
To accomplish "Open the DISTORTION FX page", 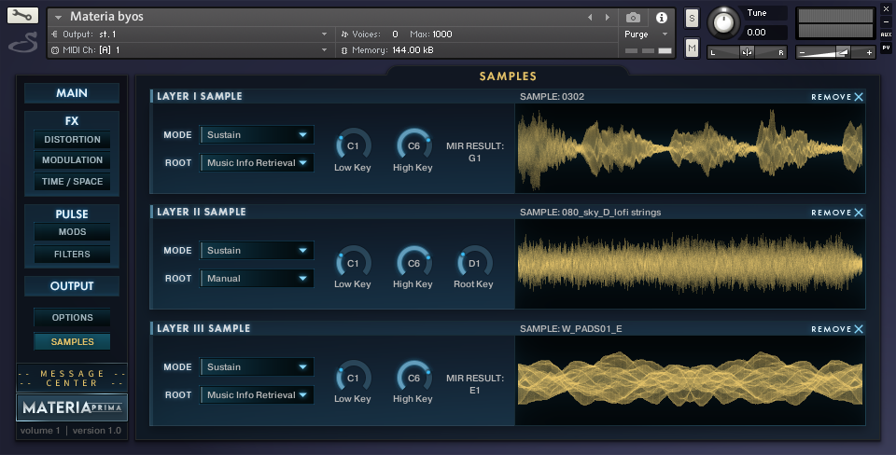I will click(72, 139).
